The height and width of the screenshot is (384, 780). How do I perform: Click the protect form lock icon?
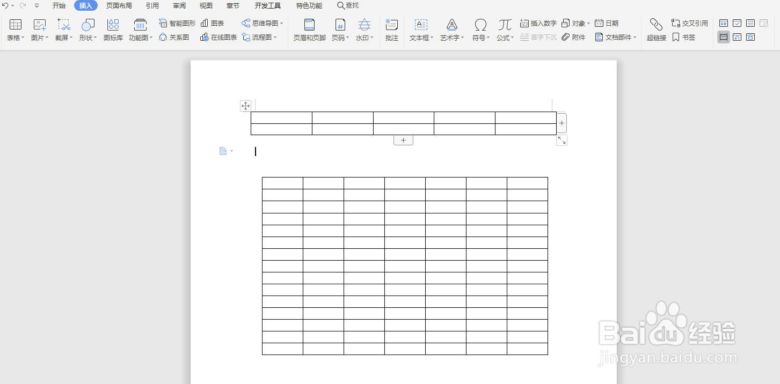pos(750,37)
